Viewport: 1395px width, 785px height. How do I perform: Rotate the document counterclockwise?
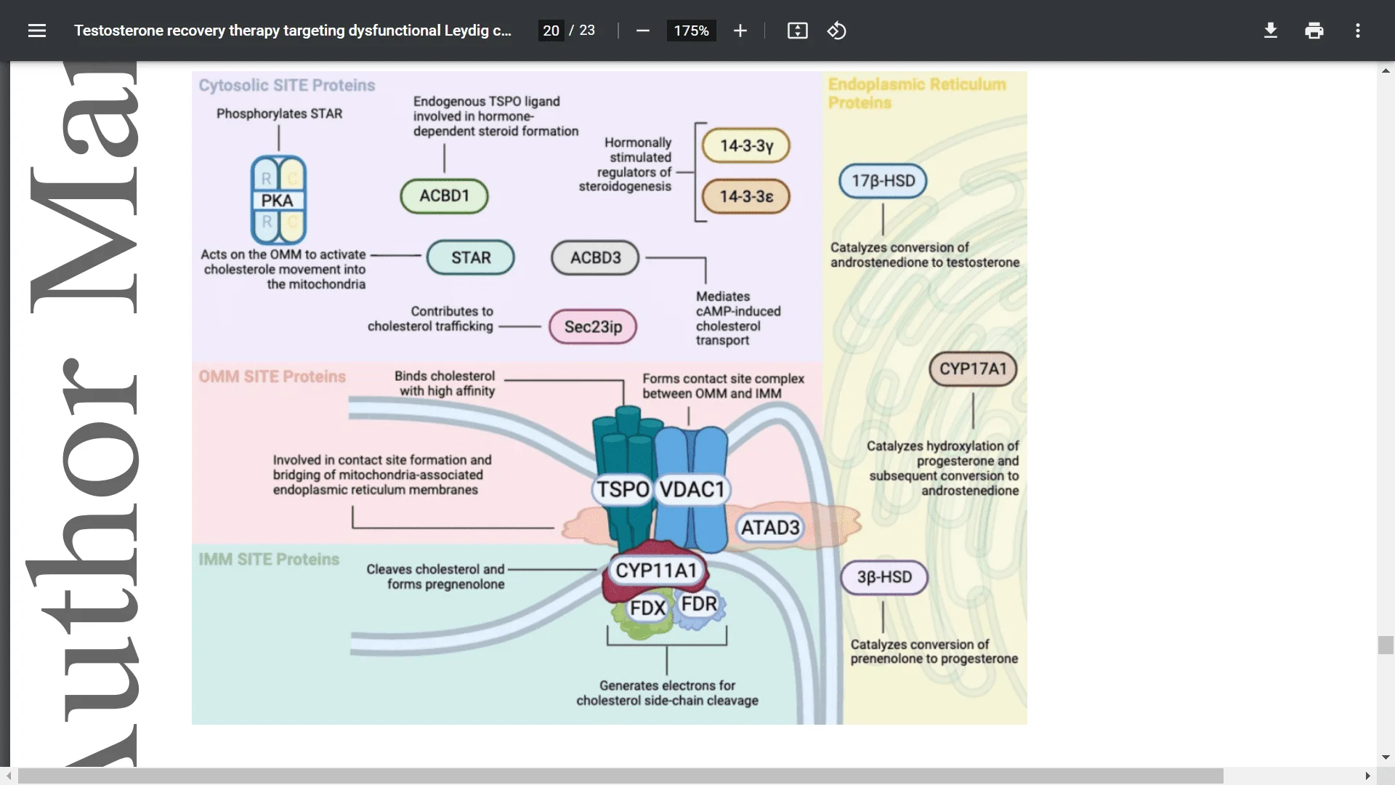[836, 31]
